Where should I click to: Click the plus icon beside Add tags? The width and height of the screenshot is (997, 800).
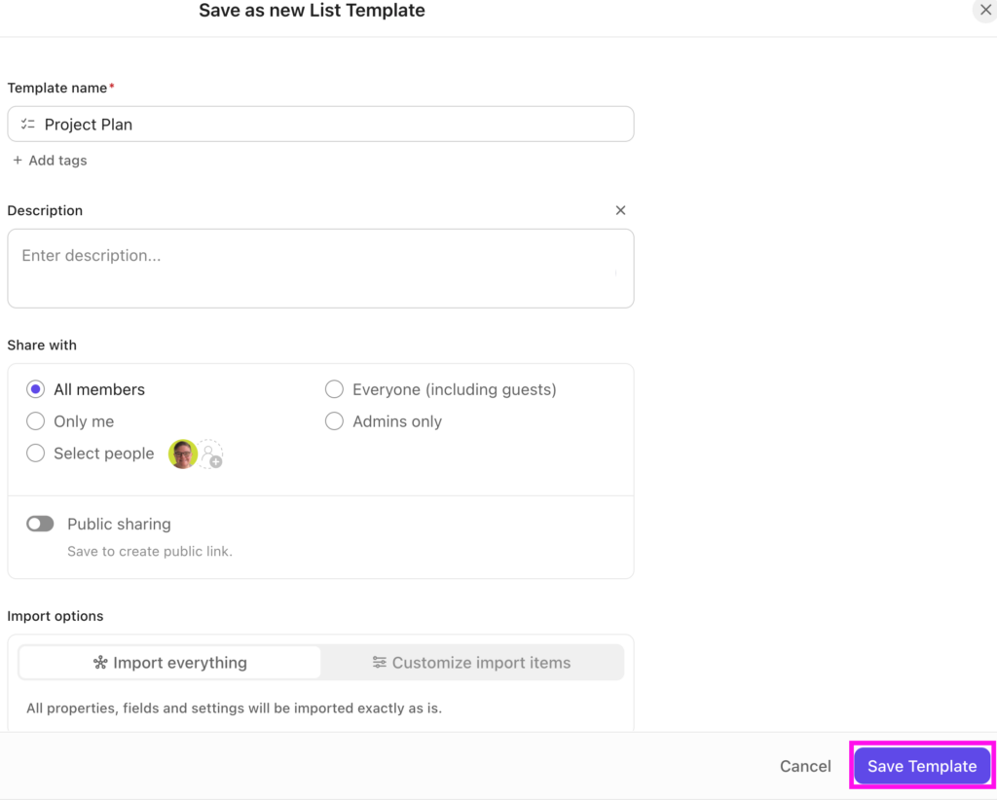coord(18,161)
